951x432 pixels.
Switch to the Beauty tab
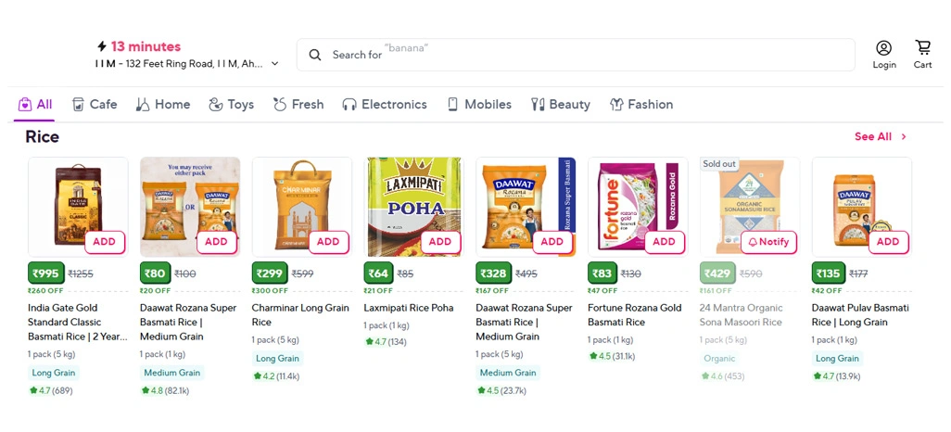pyautogui.click(x=560, y=105)
